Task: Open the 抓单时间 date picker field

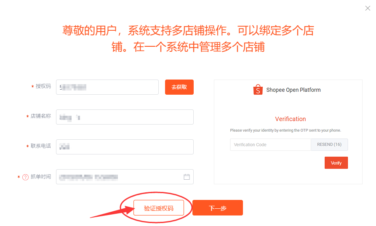Action: tap(125, 177)
